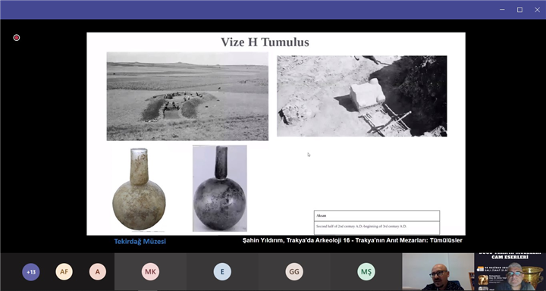Select the MK participant avatar

coord(150,272)
